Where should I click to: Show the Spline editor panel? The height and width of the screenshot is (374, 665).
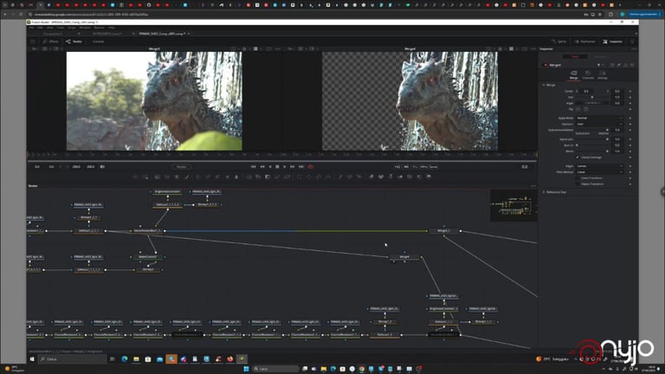click(x=559, y=42)
